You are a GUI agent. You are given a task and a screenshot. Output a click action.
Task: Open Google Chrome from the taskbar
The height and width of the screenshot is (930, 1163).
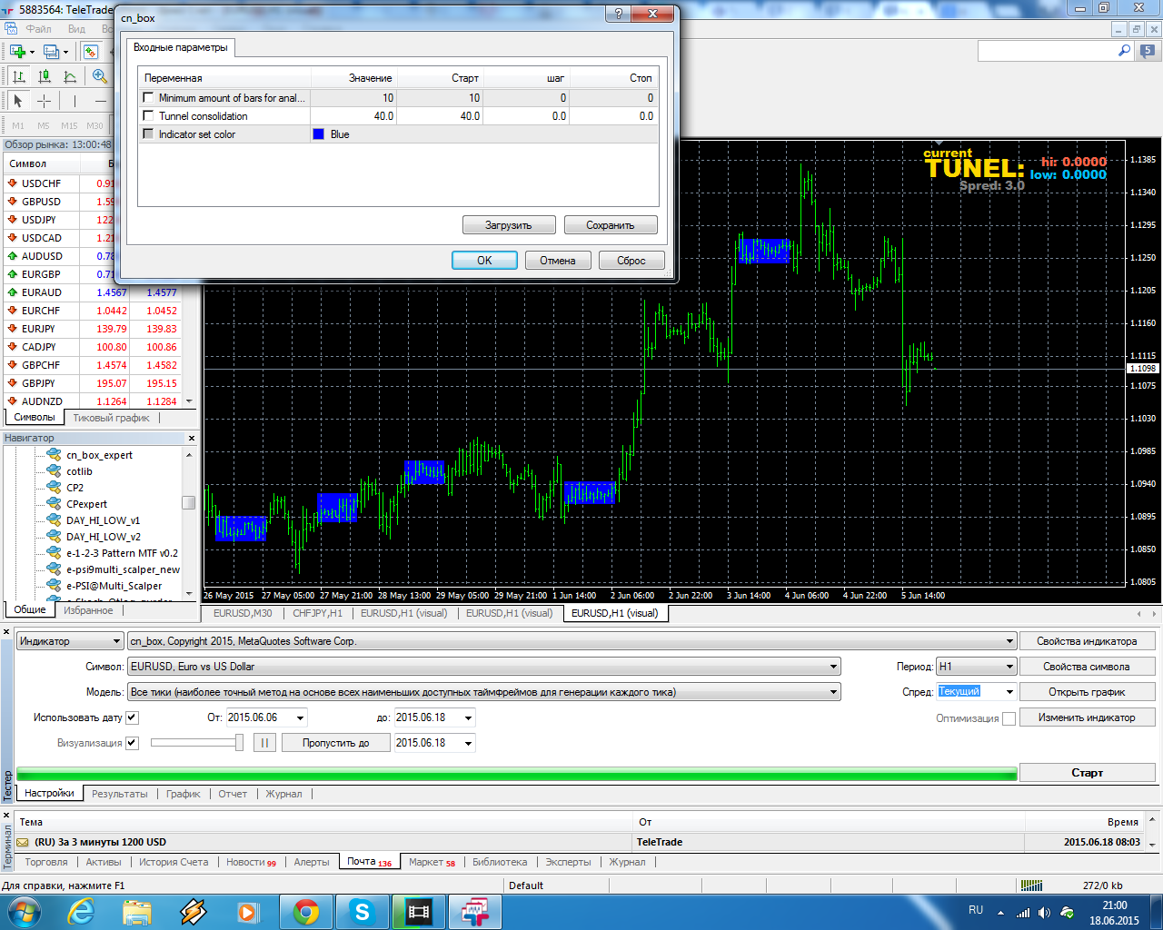click(x=306, y=911)
